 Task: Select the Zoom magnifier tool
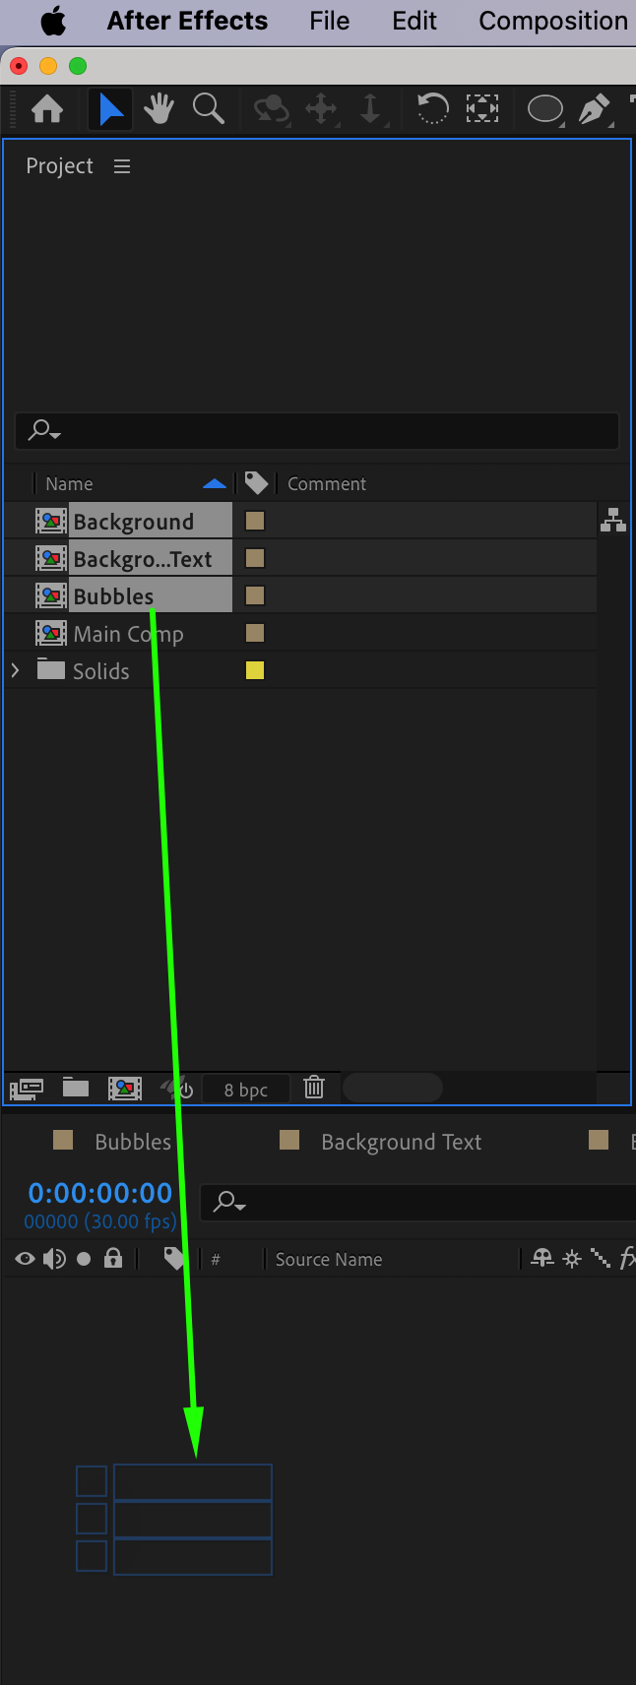click(x=208, y=108)
